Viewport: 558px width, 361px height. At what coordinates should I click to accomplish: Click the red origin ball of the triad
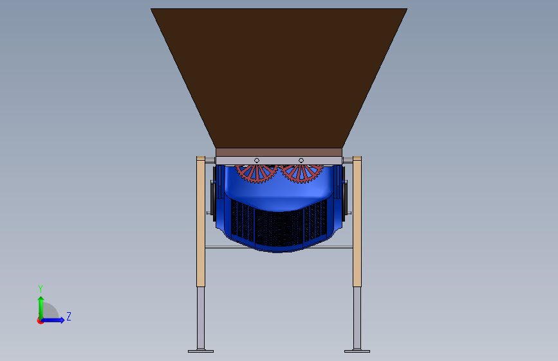(x=40, y=321)
